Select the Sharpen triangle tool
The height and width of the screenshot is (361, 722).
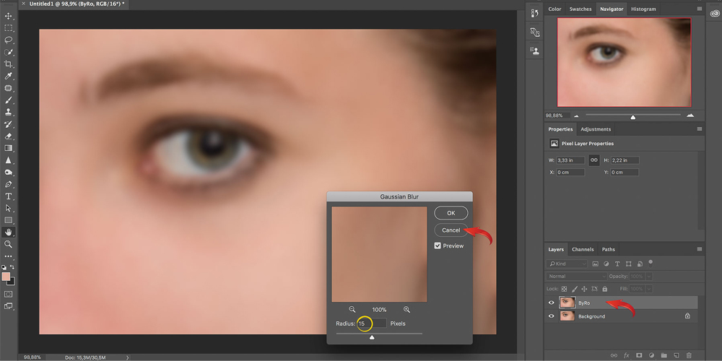[x=8, y=160]
